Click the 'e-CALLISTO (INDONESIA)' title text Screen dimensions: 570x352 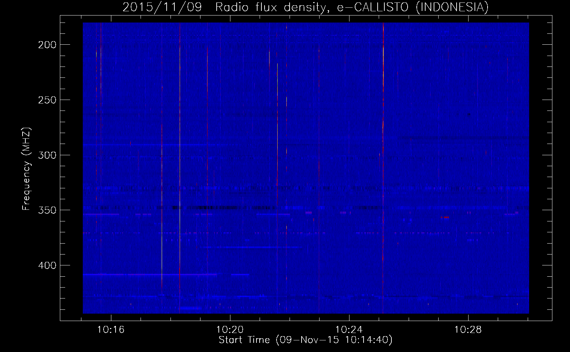tap(413, 7)
